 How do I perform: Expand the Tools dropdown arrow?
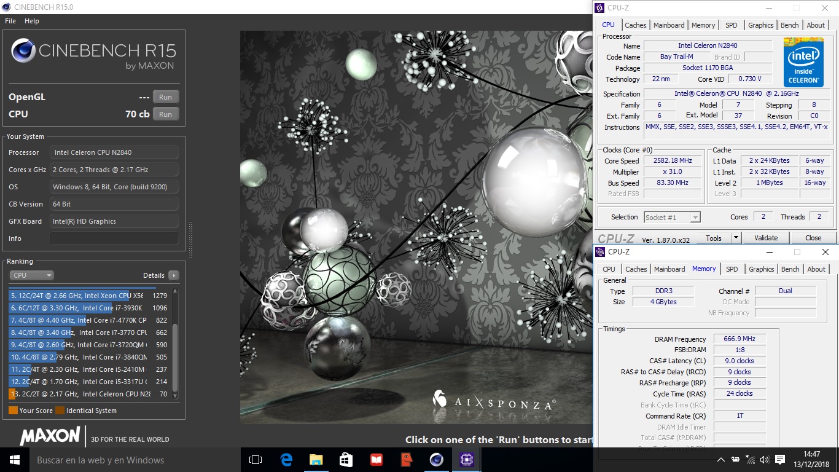pos(736,238)
